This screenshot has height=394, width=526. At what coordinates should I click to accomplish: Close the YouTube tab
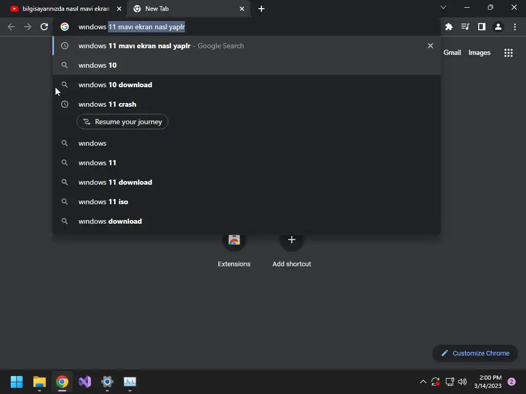119,9
